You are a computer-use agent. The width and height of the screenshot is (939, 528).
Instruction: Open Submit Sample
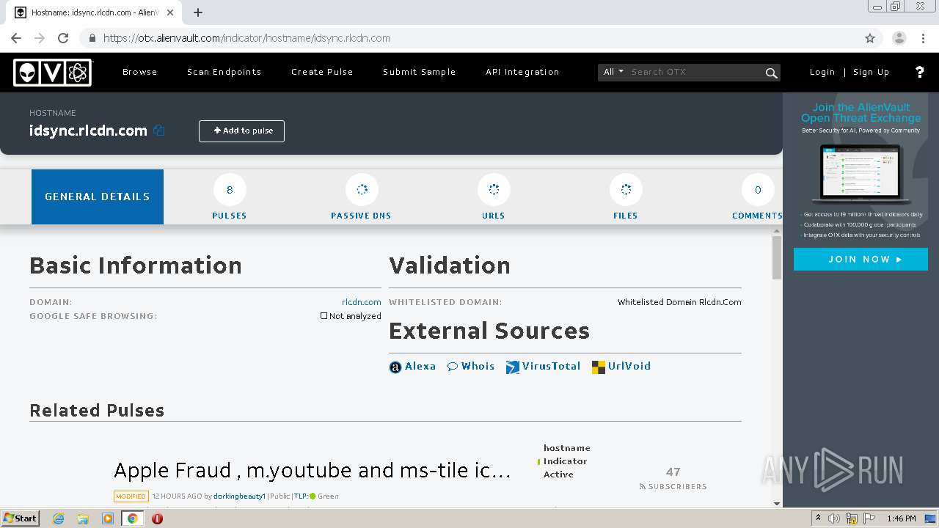[420, 72]
